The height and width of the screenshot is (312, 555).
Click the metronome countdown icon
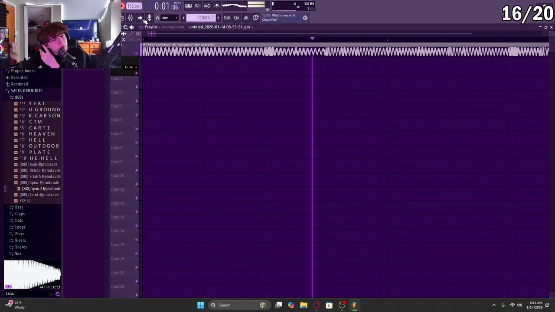point(198,6)
